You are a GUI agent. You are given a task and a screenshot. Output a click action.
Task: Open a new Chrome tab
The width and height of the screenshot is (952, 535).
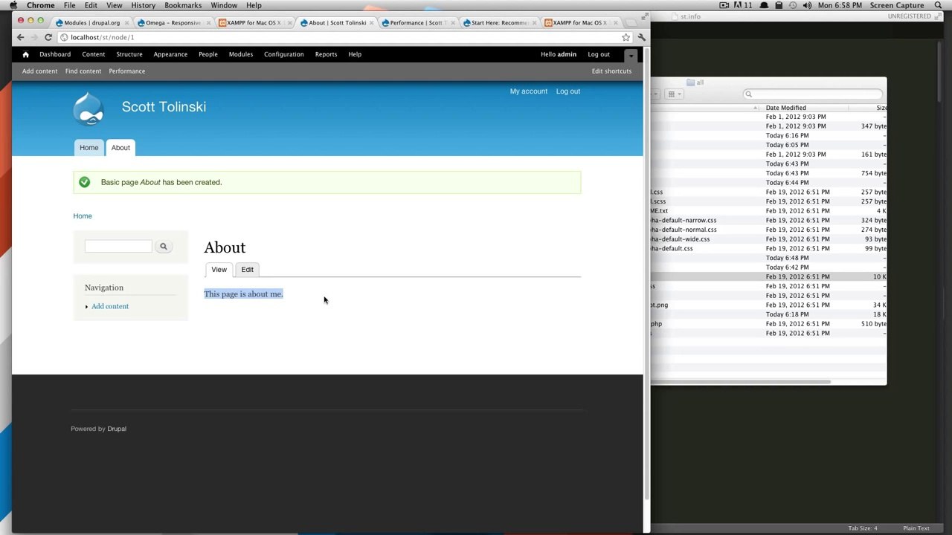(631, 22)
